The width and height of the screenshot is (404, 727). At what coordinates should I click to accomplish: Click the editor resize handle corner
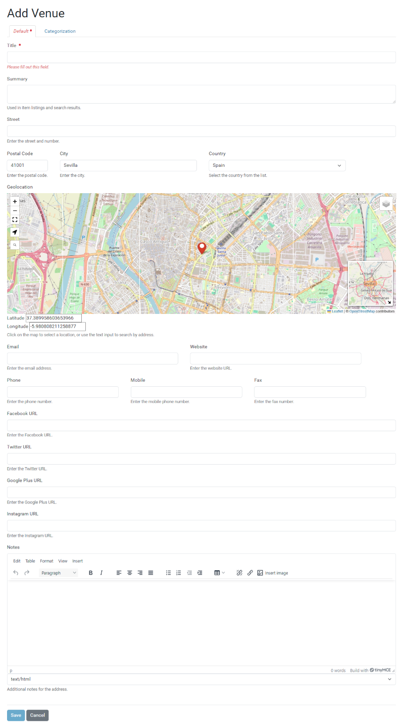pyautogui.click(x=394, y=670)
